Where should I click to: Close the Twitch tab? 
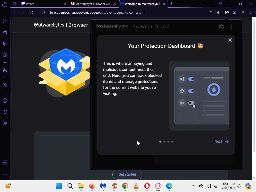click(65, 4)
